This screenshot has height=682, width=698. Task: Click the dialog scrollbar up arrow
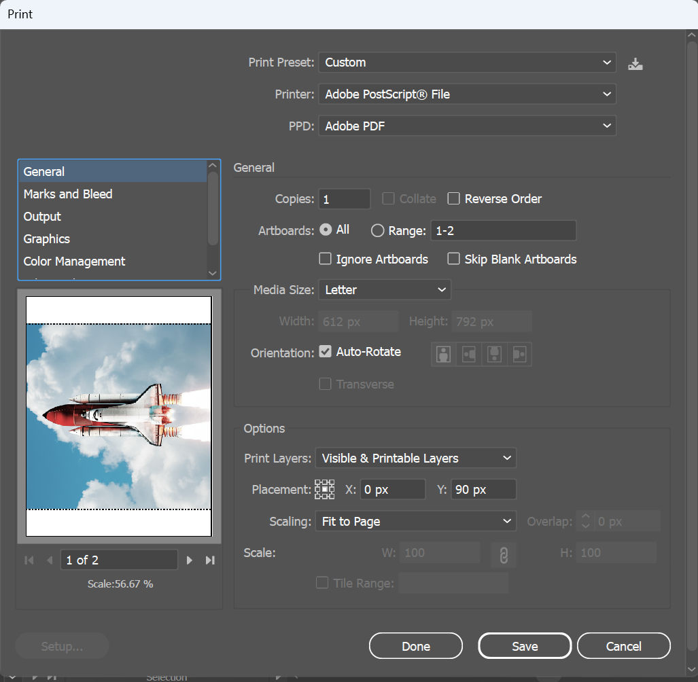point(692,35)
